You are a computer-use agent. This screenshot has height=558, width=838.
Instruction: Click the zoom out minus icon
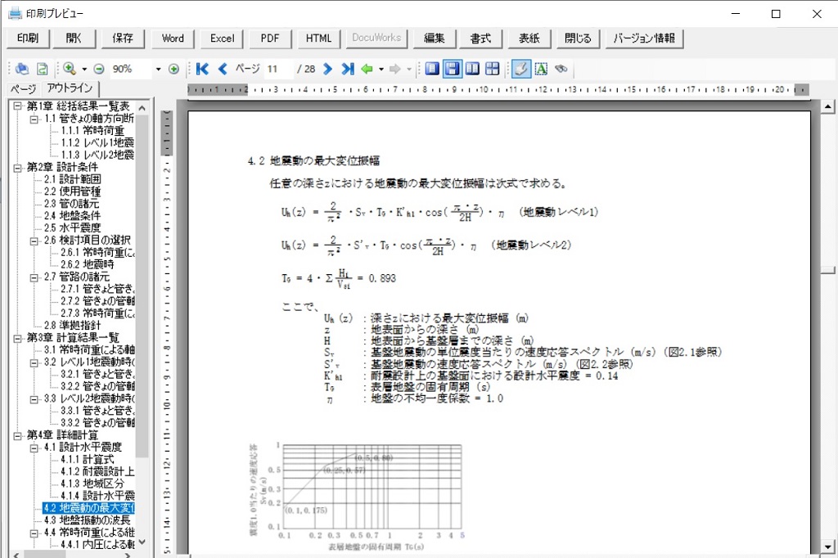(99, 69)
